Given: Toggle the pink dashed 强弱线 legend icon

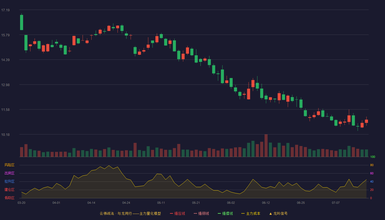Looking at the screenshot, I should [x=195, y=213].
